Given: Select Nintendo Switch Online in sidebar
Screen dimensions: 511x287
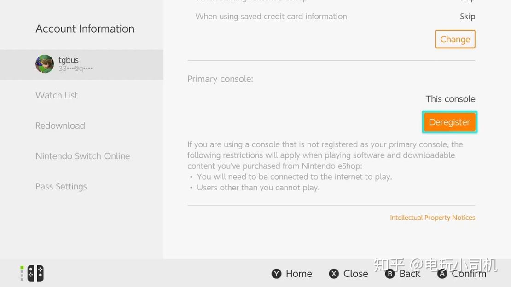Looking at the screenshot, I should click(83, 156).
